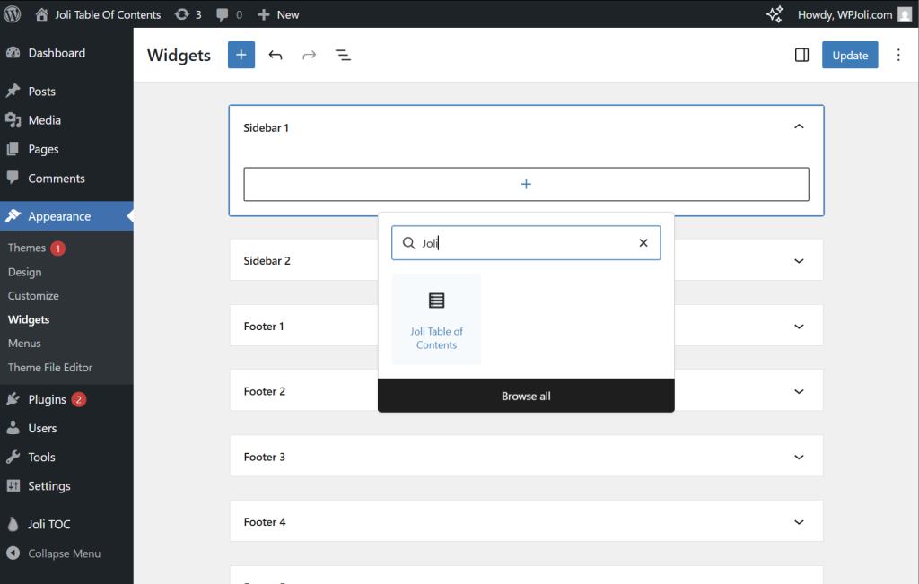
Task: Click the WordPress logo in admin bar
Action: [x=15, y=14]
